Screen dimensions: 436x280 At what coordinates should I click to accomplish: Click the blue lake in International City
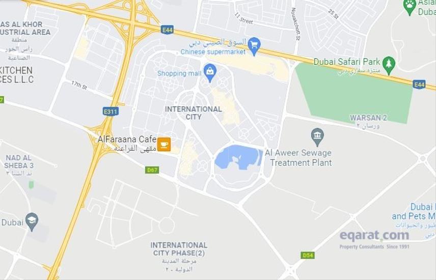238,157
